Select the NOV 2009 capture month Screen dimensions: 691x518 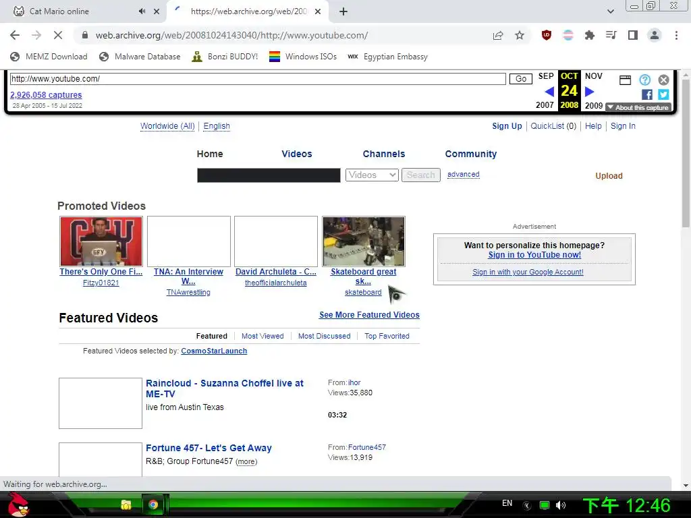pos(594,91)
